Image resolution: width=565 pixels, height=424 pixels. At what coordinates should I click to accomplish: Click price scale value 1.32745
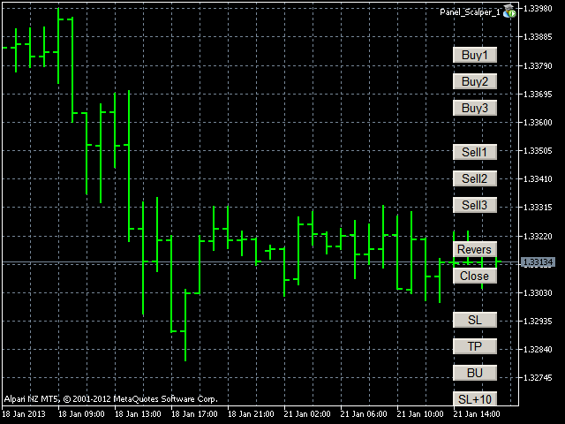pyautogui.click(x=538, y=377)
